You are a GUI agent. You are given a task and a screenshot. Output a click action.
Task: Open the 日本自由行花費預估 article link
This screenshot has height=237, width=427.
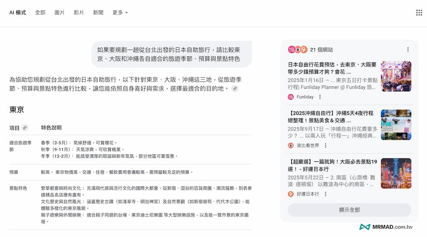[332, 68]
